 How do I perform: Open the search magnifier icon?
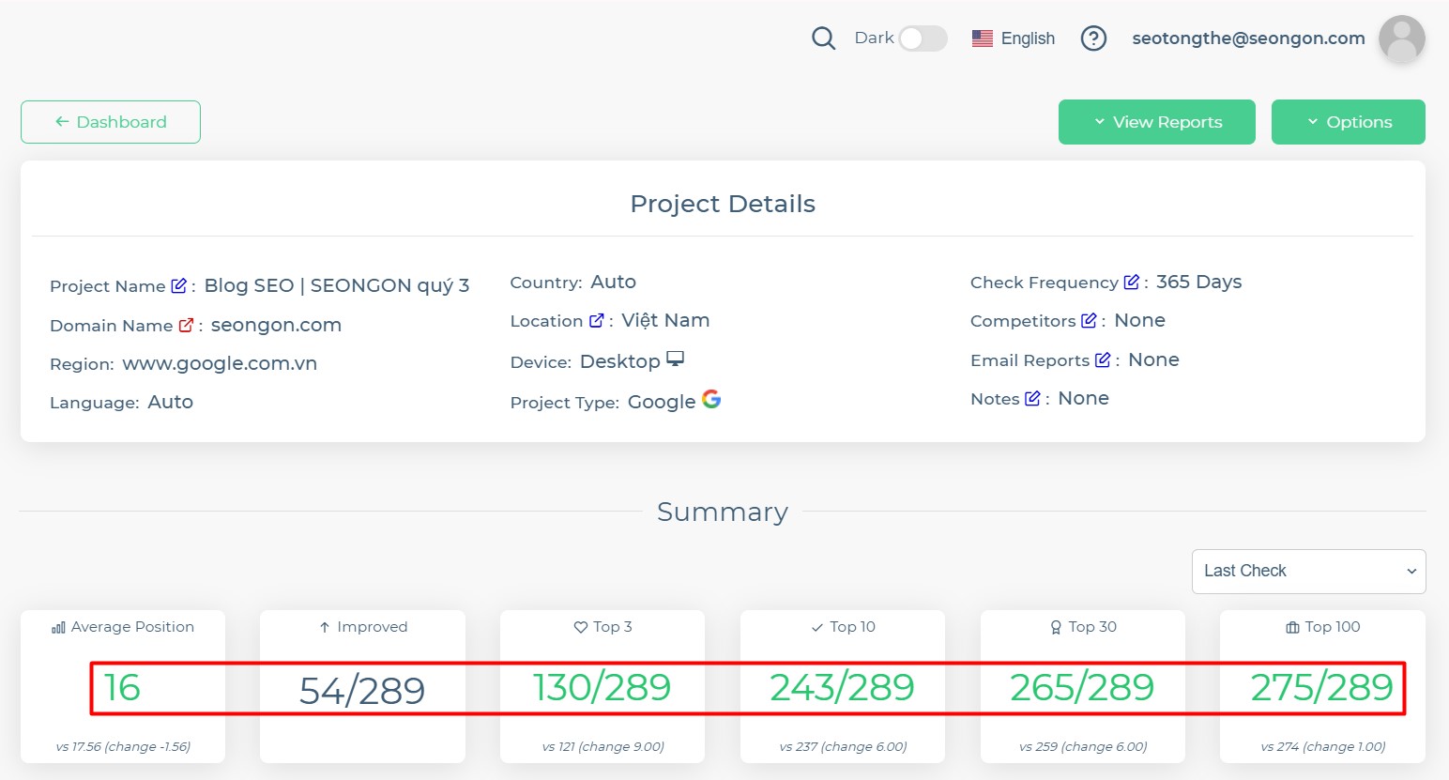(x=823, y=38)
